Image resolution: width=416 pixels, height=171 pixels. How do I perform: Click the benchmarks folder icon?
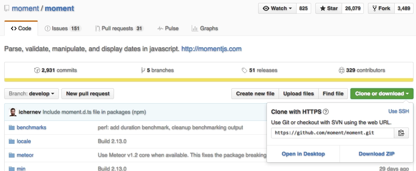coord(10,127)
